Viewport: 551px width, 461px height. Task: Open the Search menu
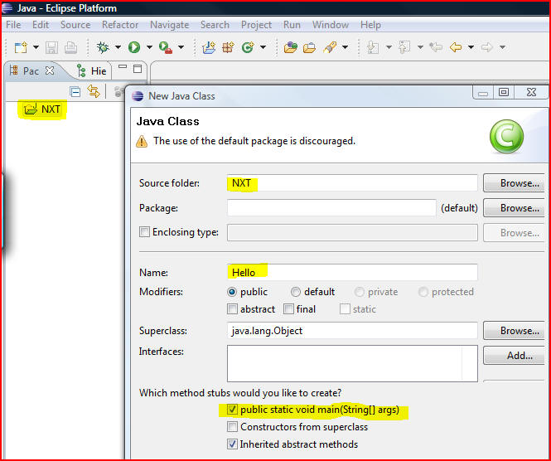(x=215, y=25)
